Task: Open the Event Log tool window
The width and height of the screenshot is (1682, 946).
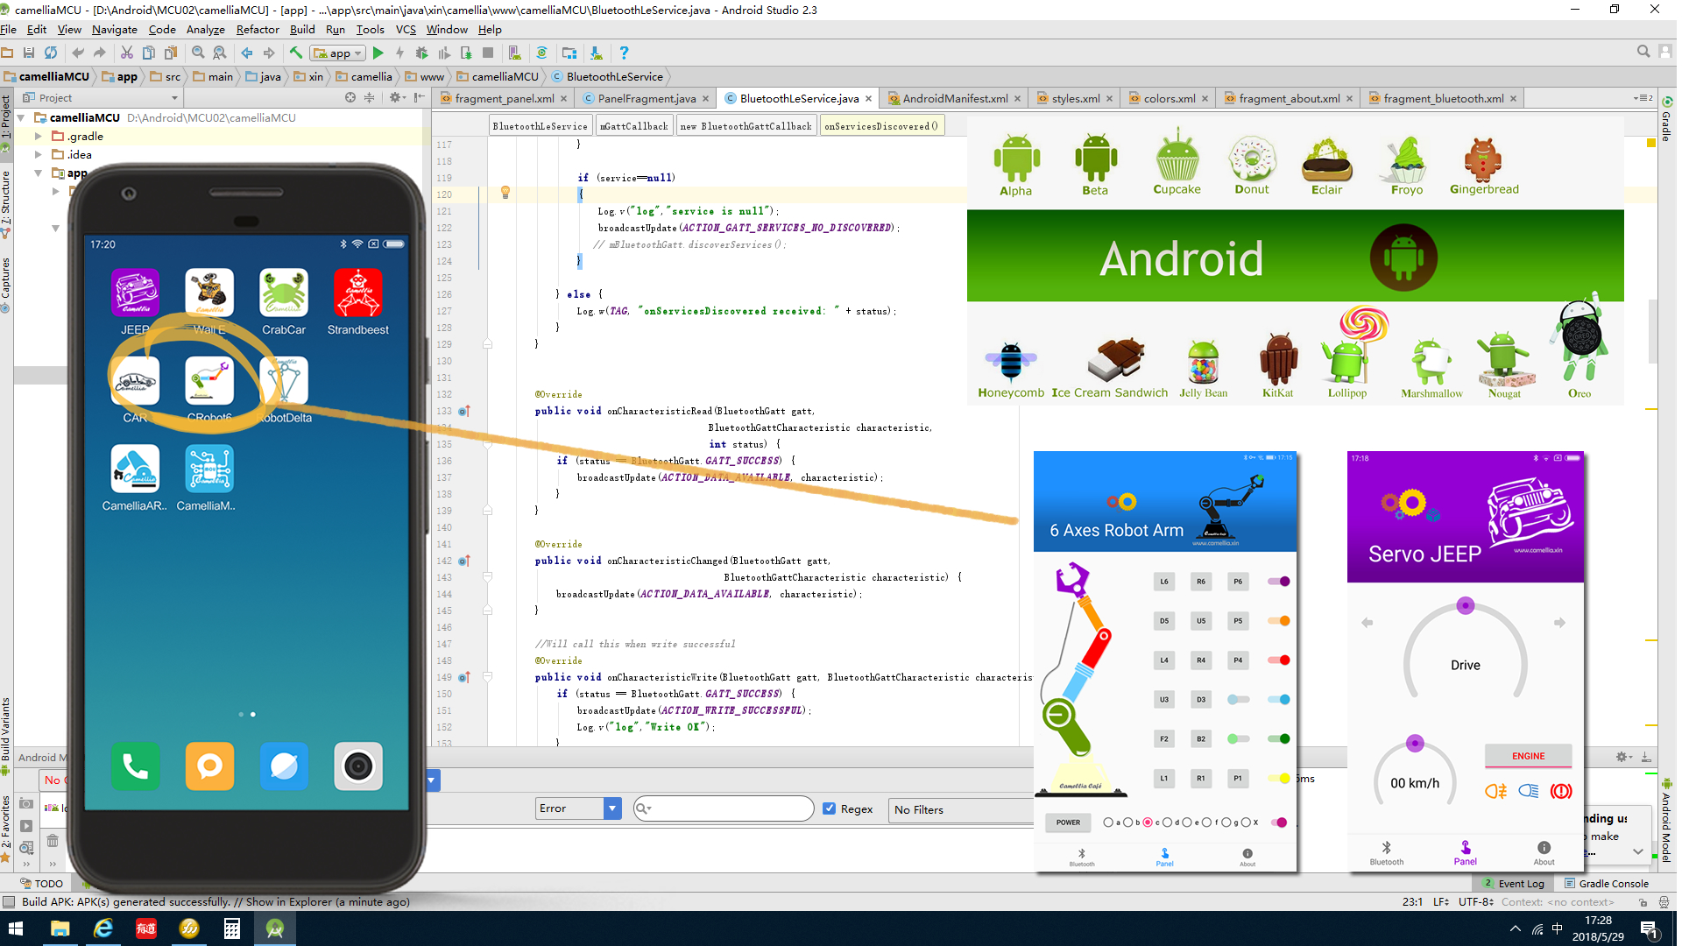Action: coord(1513,883)
